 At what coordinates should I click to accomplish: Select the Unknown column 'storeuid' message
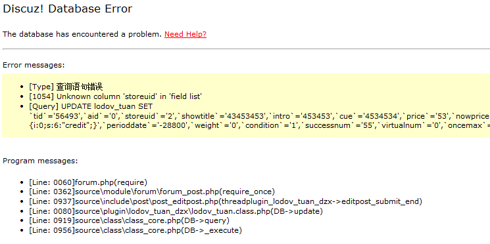(129, 96)
